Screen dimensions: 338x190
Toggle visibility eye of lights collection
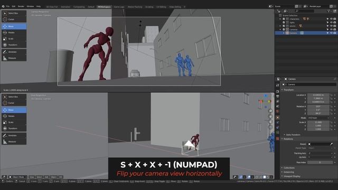point(331,22)
